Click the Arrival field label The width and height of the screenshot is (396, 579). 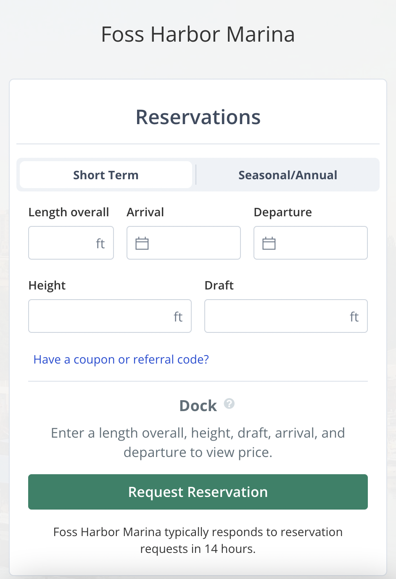(145, 212)
